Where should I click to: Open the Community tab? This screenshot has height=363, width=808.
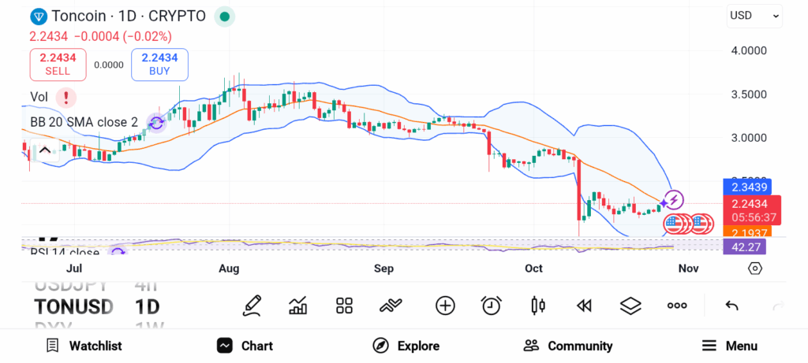click(568, 346)
